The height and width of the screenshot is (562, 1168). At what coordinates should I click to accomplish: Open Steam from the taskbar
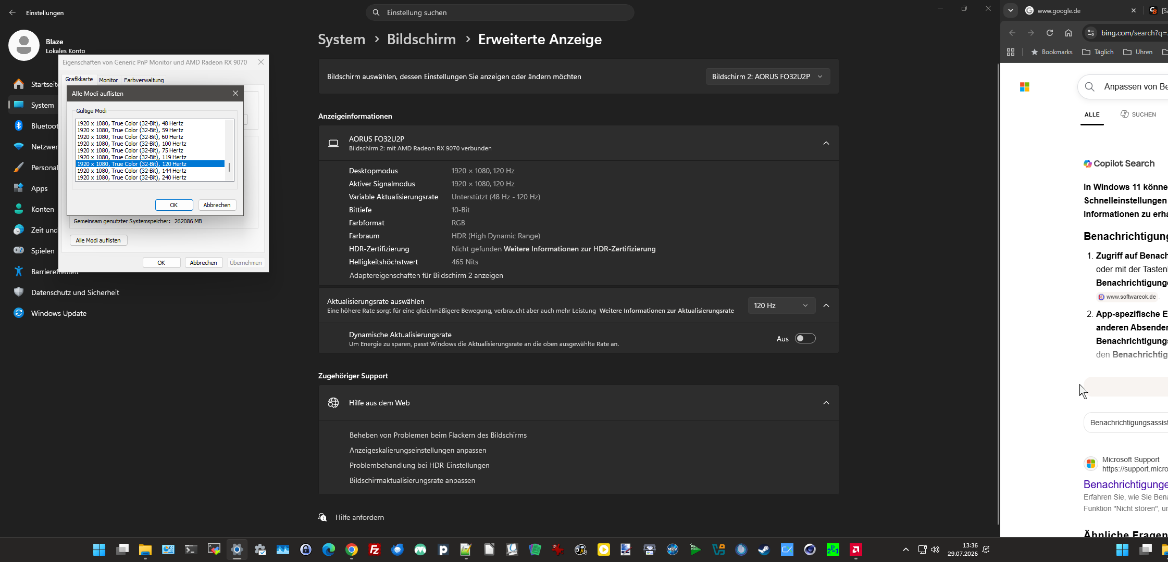764,550
